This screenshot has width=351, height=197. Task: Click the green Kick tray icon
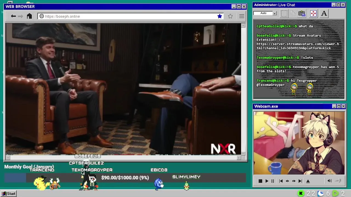coord(301,193)
